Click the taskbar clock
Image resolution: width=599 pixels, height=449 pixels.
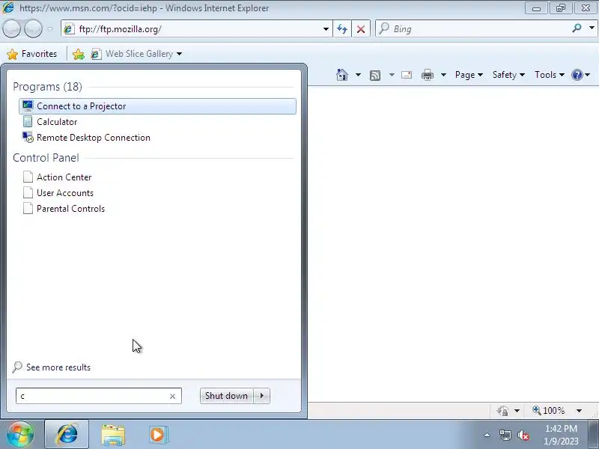tap(561, 435)
